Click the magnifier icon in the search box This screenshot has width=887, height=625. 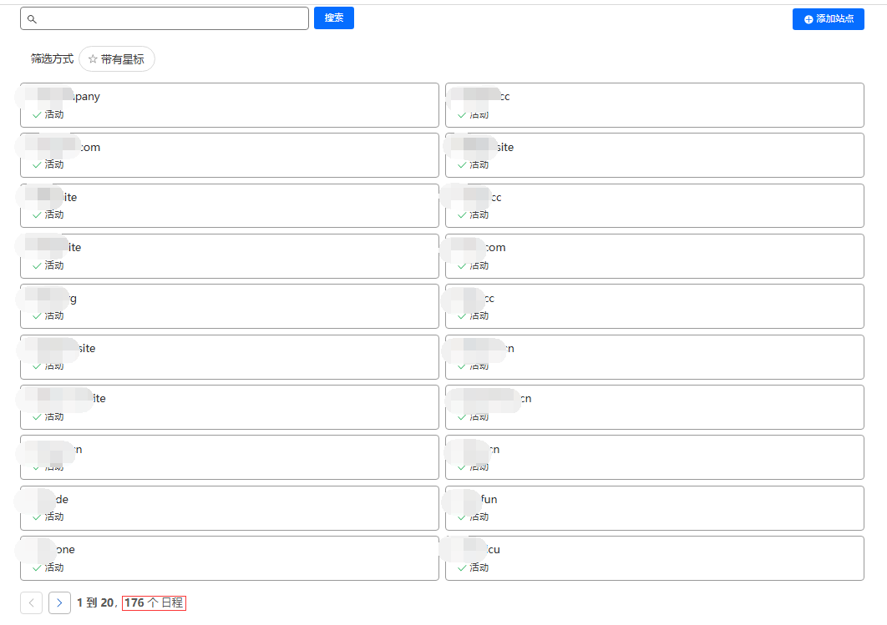click(x=33, y=18)
